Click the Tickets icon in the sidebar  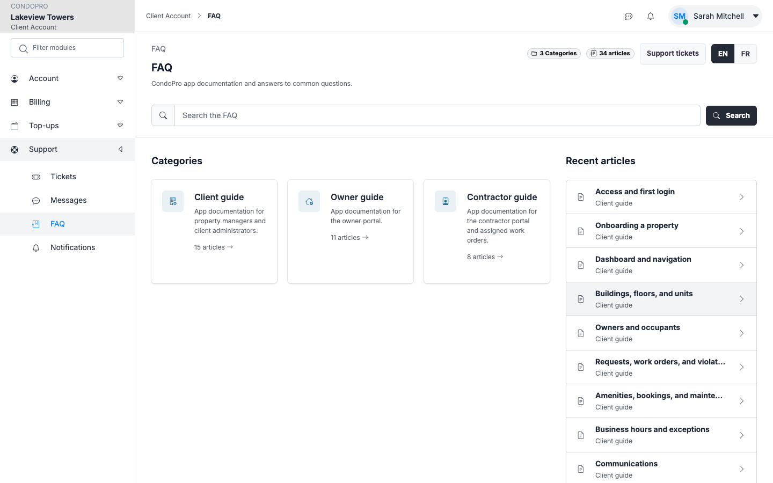tap(36, 177)
